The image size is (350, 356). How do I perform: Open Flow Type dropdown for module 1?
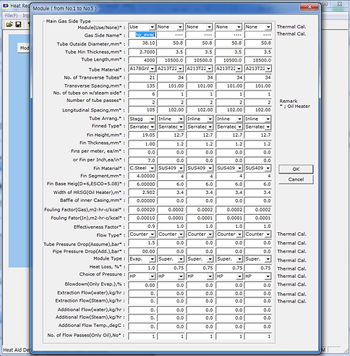152,234
